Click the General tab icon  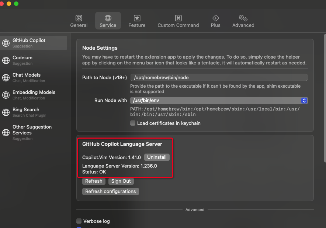[79, 18]
